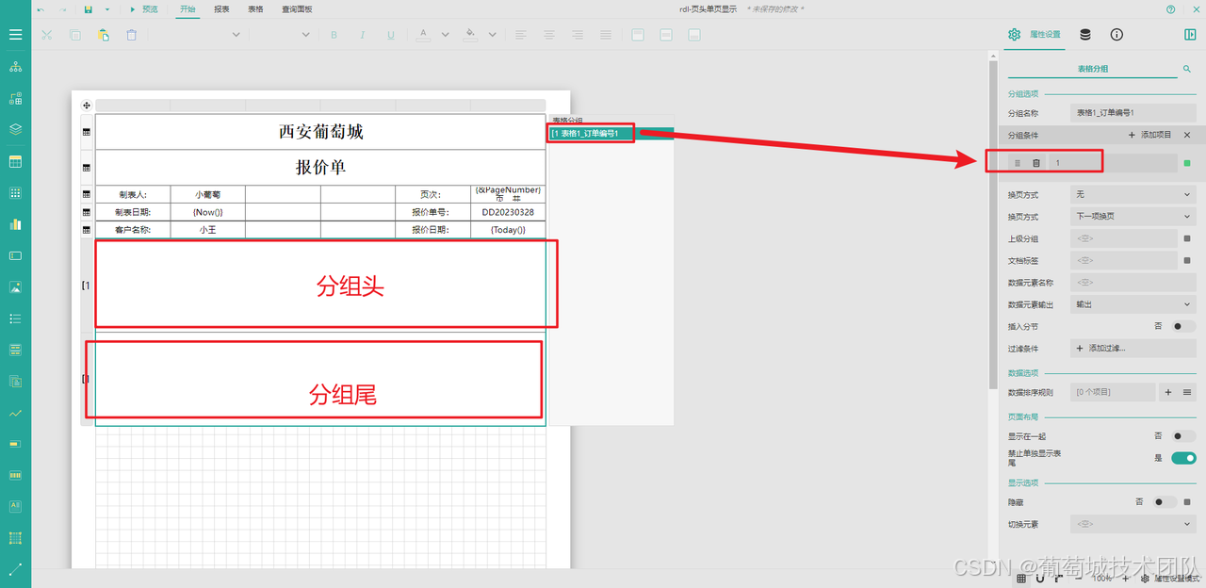Open the 数据元素输出 dropdown
1206x588 pixels.
(1133, 304)
